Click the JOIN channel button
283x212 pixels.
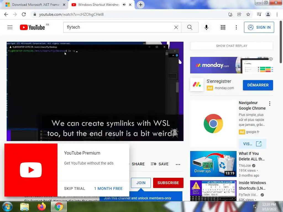point(141,183)
